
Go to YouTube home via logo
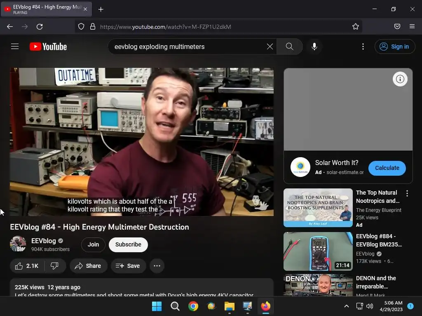coord(48,46)
